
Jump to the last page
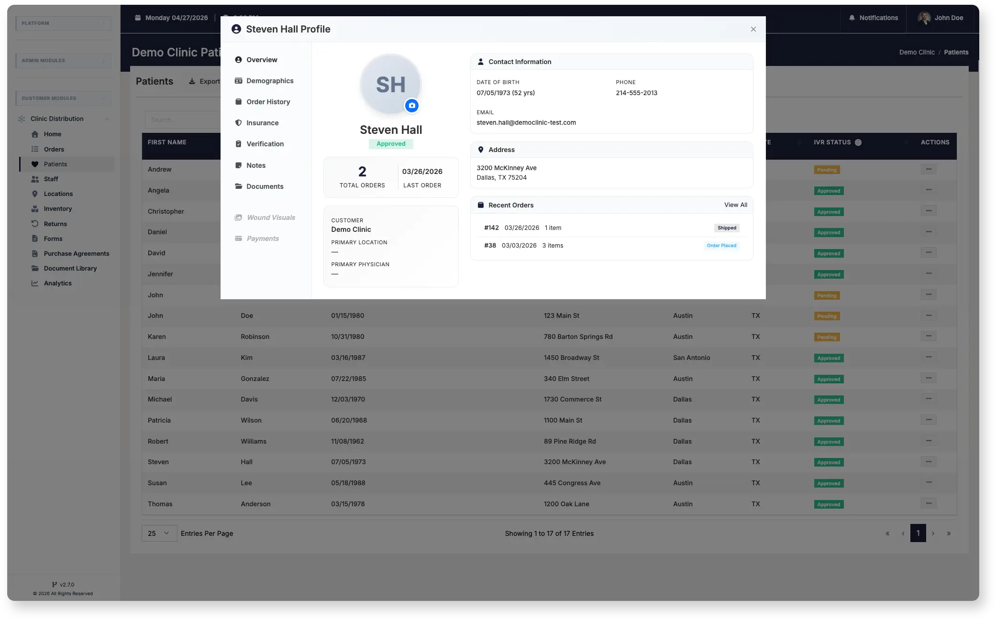click(949, 533)
